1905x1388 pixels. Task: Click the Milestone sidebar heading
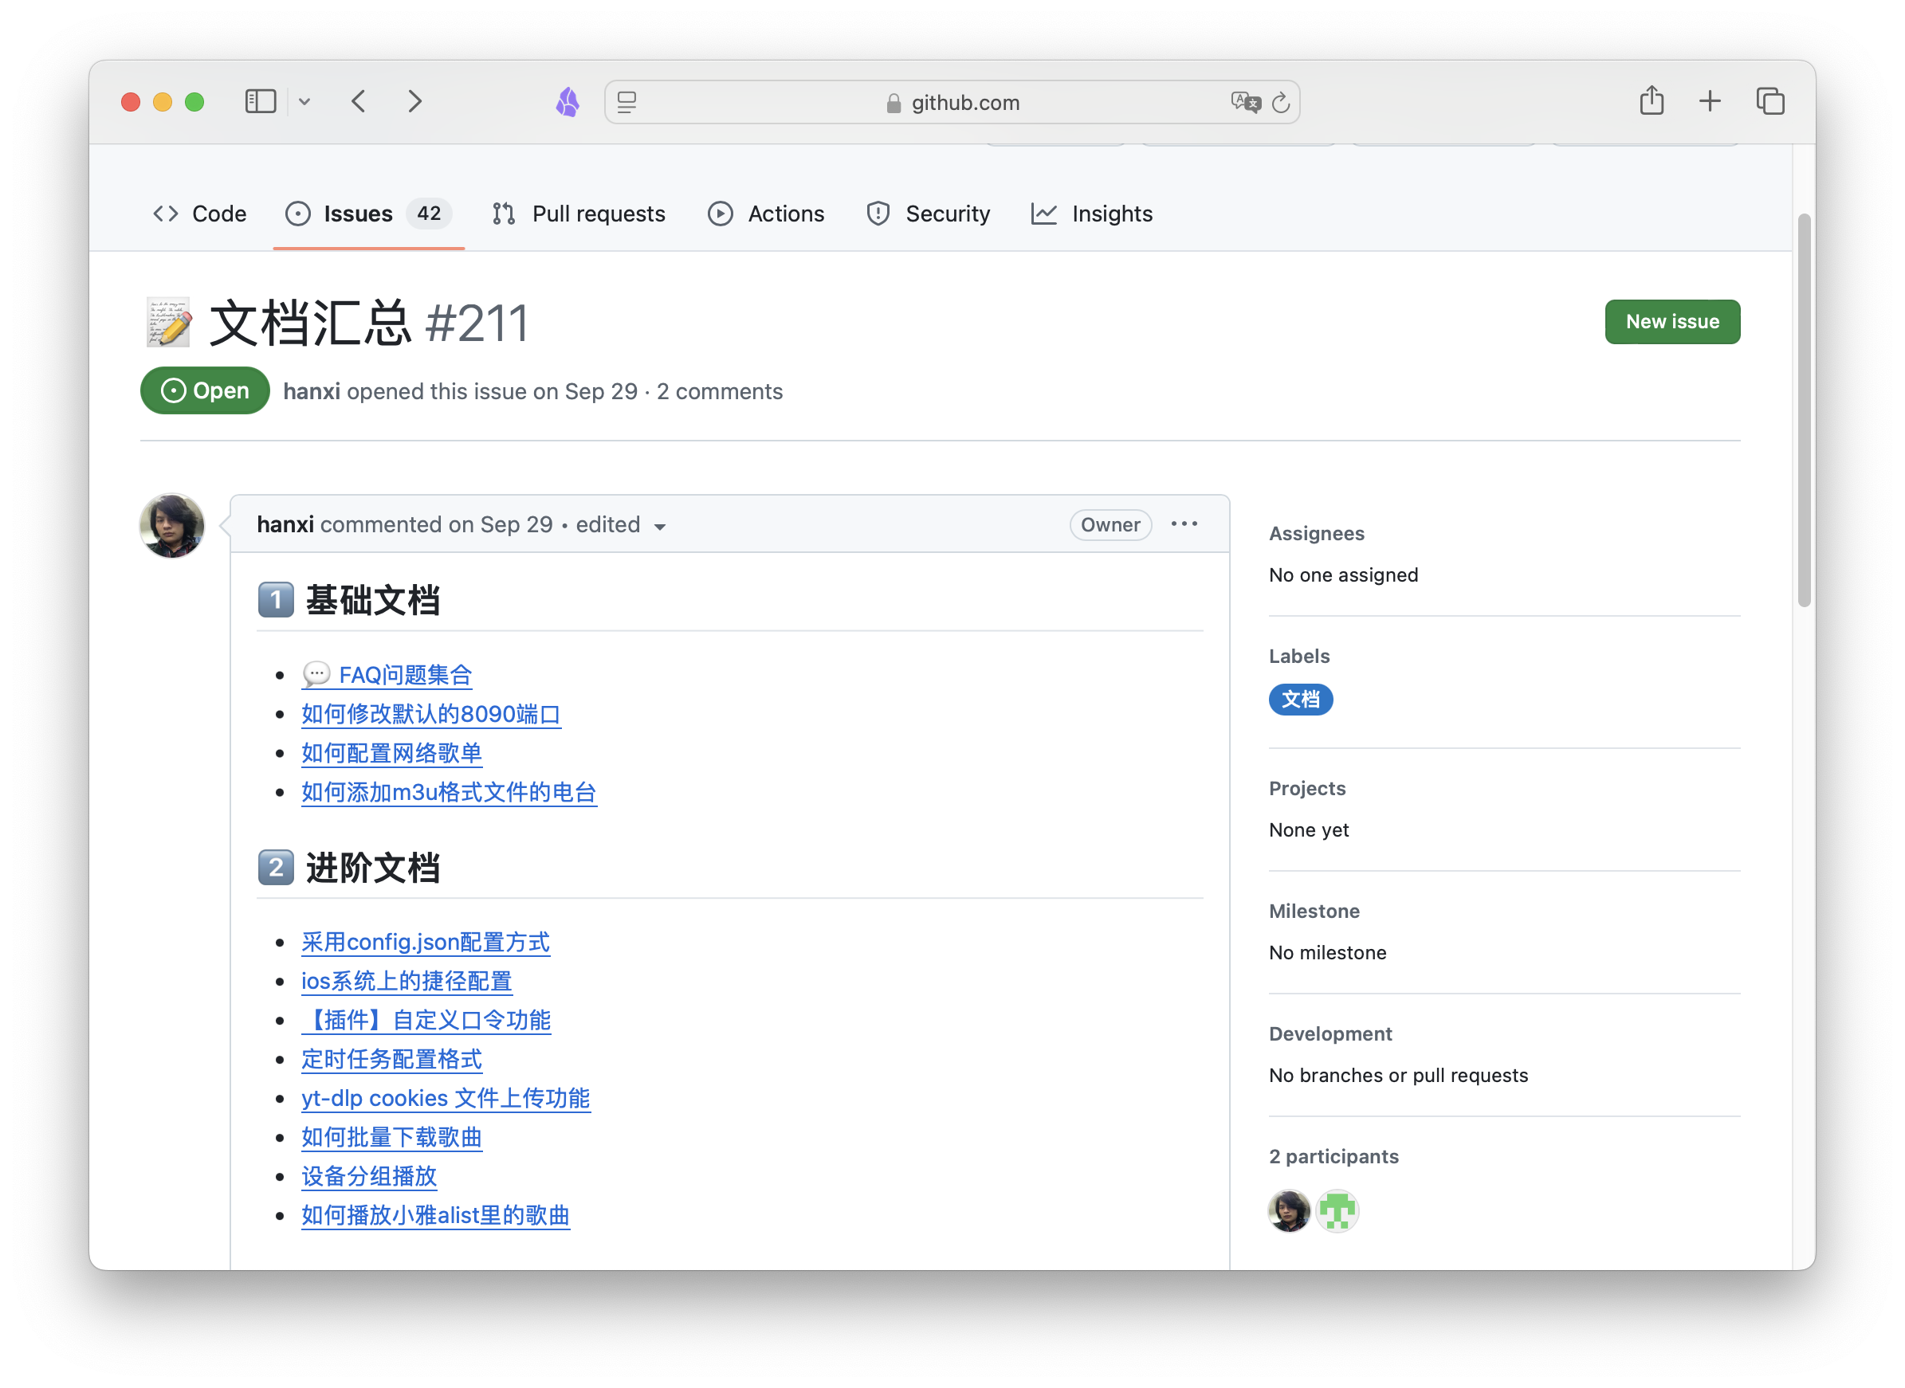pyautogui.click(x=1314, y=911)
